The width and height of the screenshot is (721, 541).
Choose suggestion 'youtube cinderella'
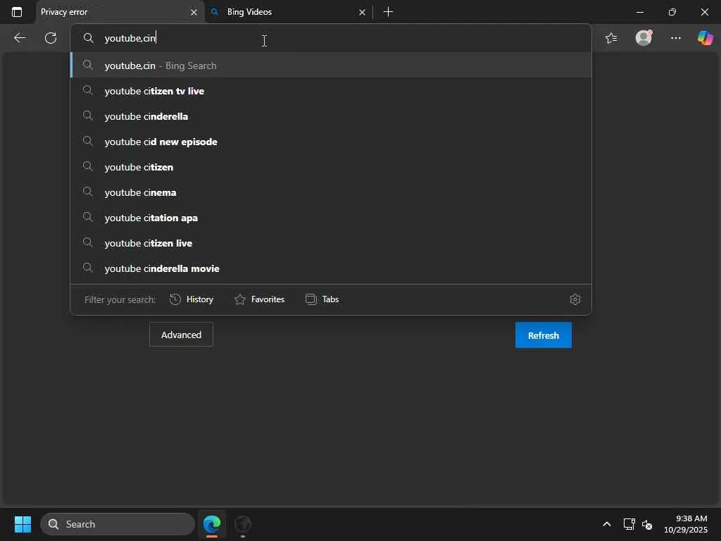331,116
